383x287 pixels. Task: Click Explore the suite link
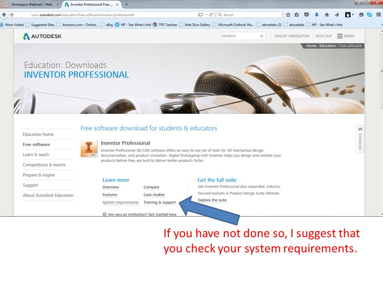(x=212, y=200)
